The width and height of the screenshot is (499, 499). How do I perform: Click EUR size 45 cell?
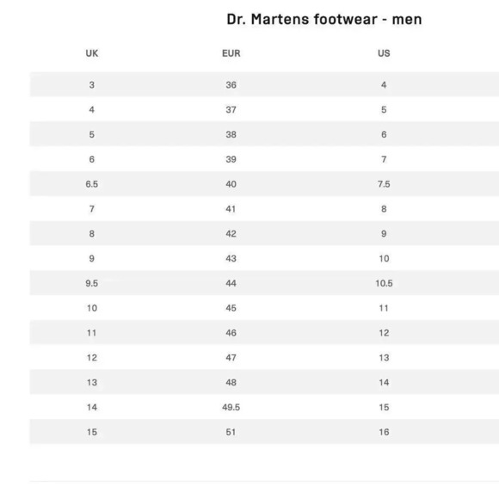(231, 308)
